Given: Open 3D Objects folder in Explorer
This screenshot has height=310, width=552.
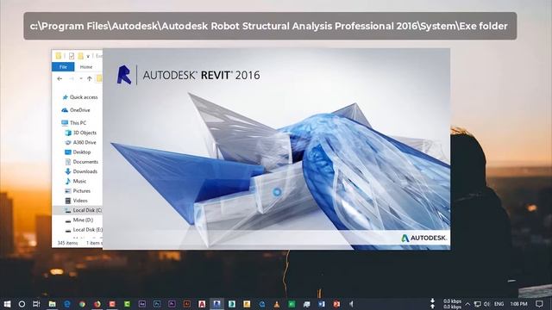Looking at the screenshot, I should tap(80, 133).
